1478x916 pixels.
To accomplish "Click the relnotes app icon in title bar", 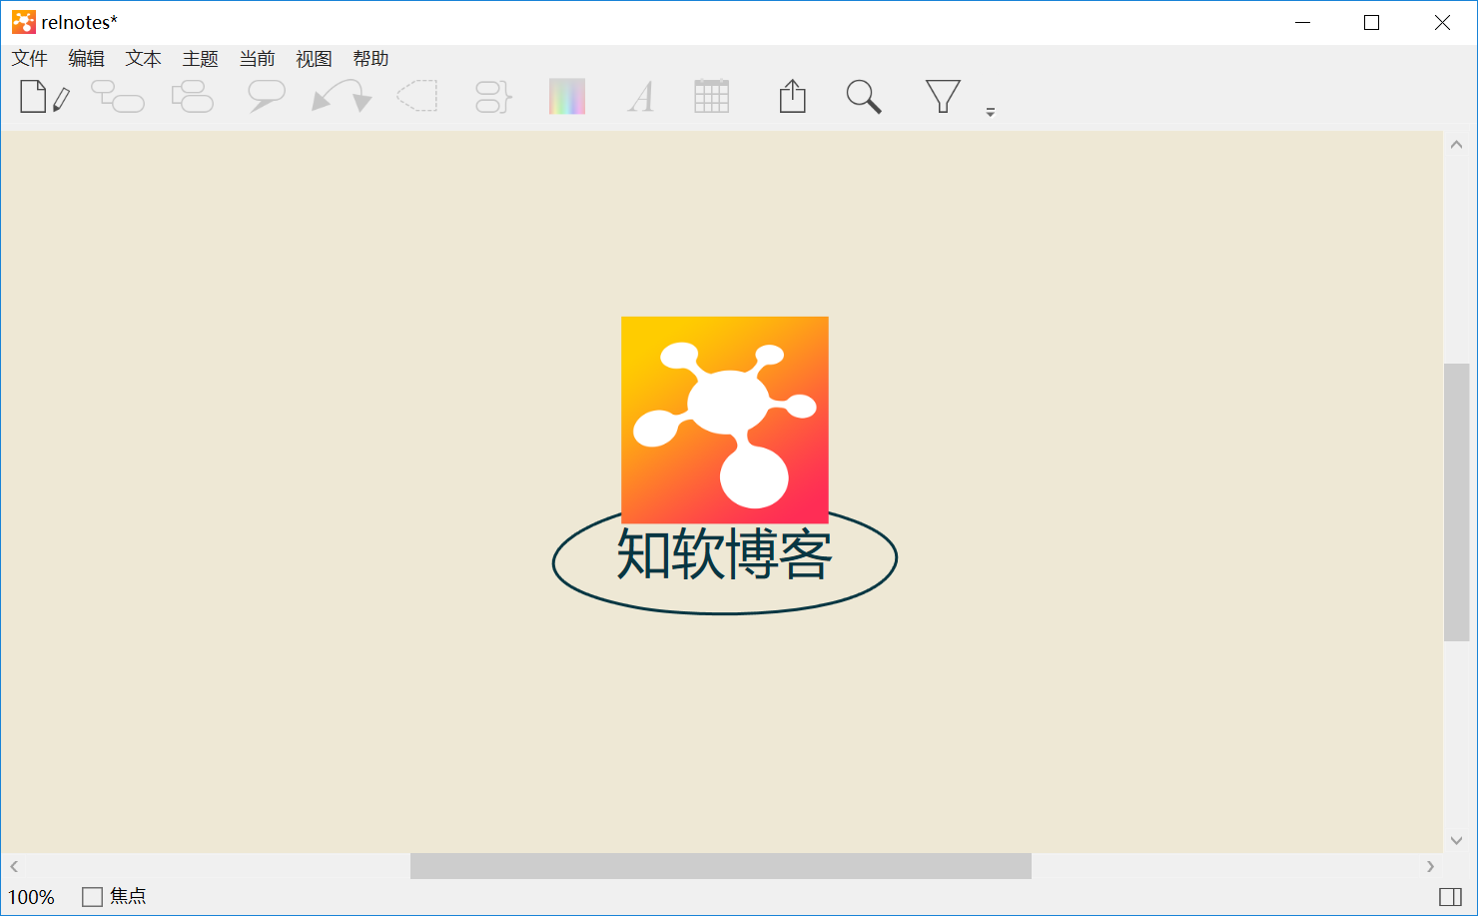I will [x=24, y=22].
